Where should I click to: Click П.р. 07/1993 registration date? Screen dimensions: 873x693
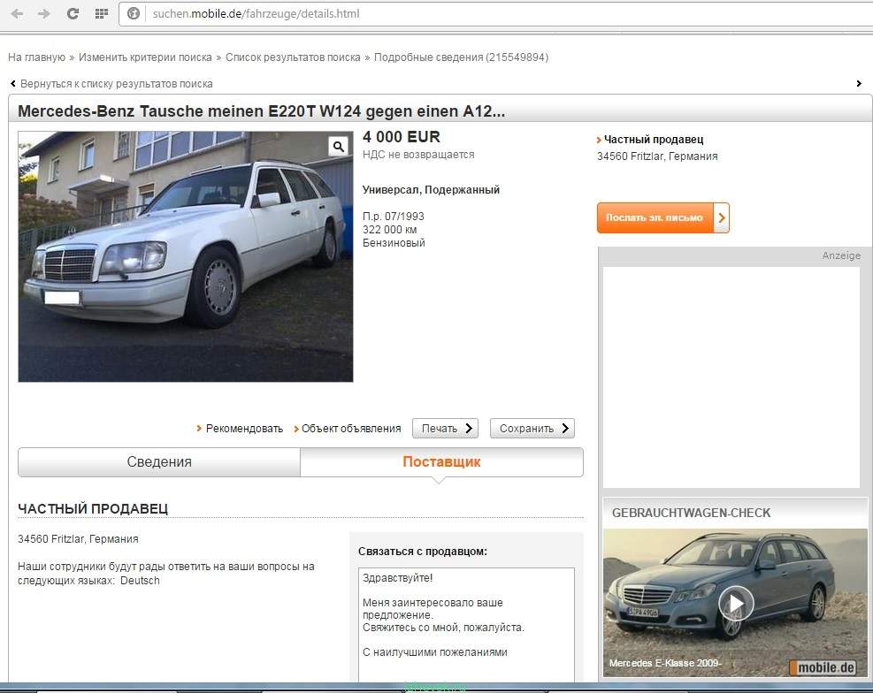click(x=393, y=217)
